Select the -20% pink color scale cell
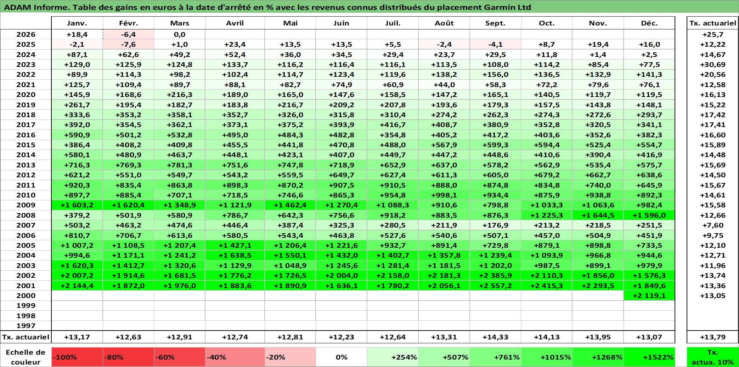 pos(290,357)
